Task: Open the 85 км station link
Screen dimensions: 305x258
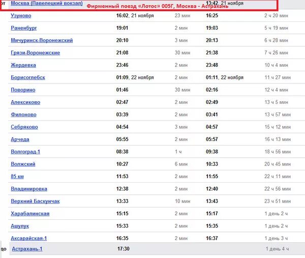Action: (x=17, y=177)
